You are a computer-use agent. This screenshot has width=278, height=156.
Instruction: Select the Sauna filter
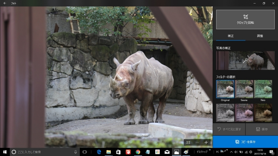(x=244, y=89)
